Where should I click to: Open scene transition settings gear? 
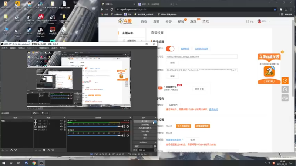pos(155,146)
